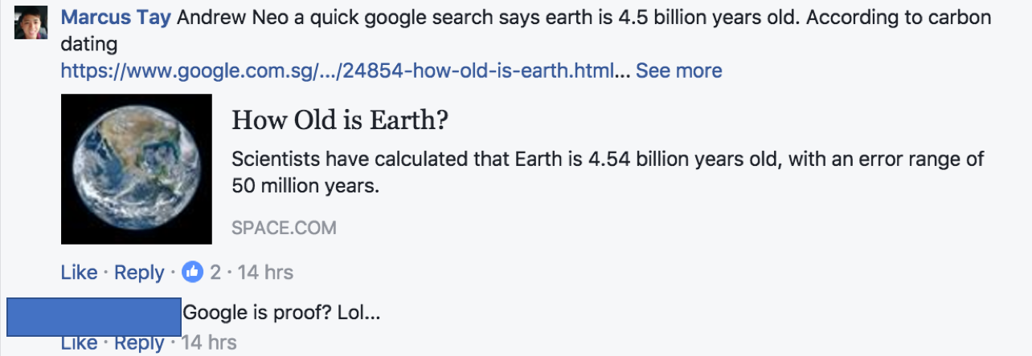Viewport: 1032px width, 356px height.
Task: Click the 'According to carbon dating' comment text
Action: (526, 30)
